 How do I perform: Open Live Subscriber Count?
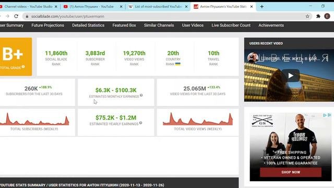click(x=231, y=25)
